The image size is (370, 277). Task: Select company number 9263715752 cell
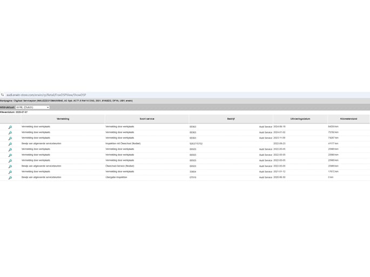196,144
